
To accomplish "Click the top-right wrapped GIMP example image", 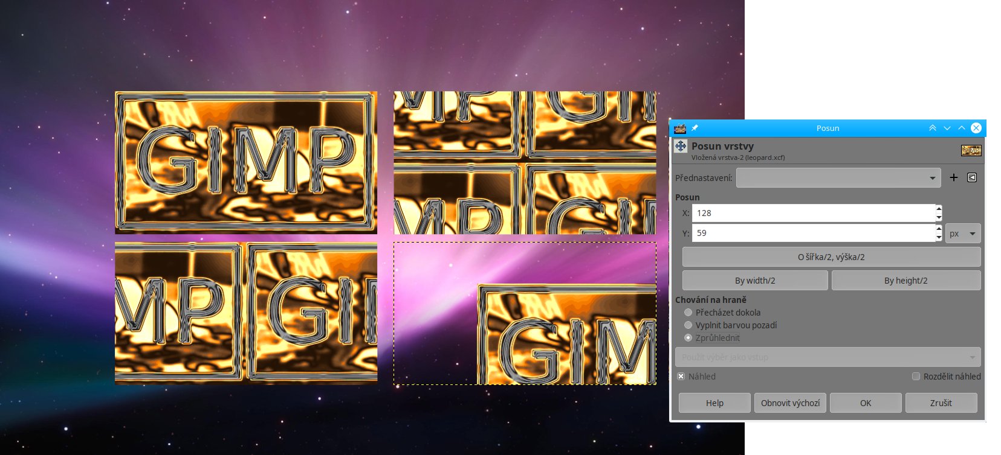I will (x=525, y=162).
